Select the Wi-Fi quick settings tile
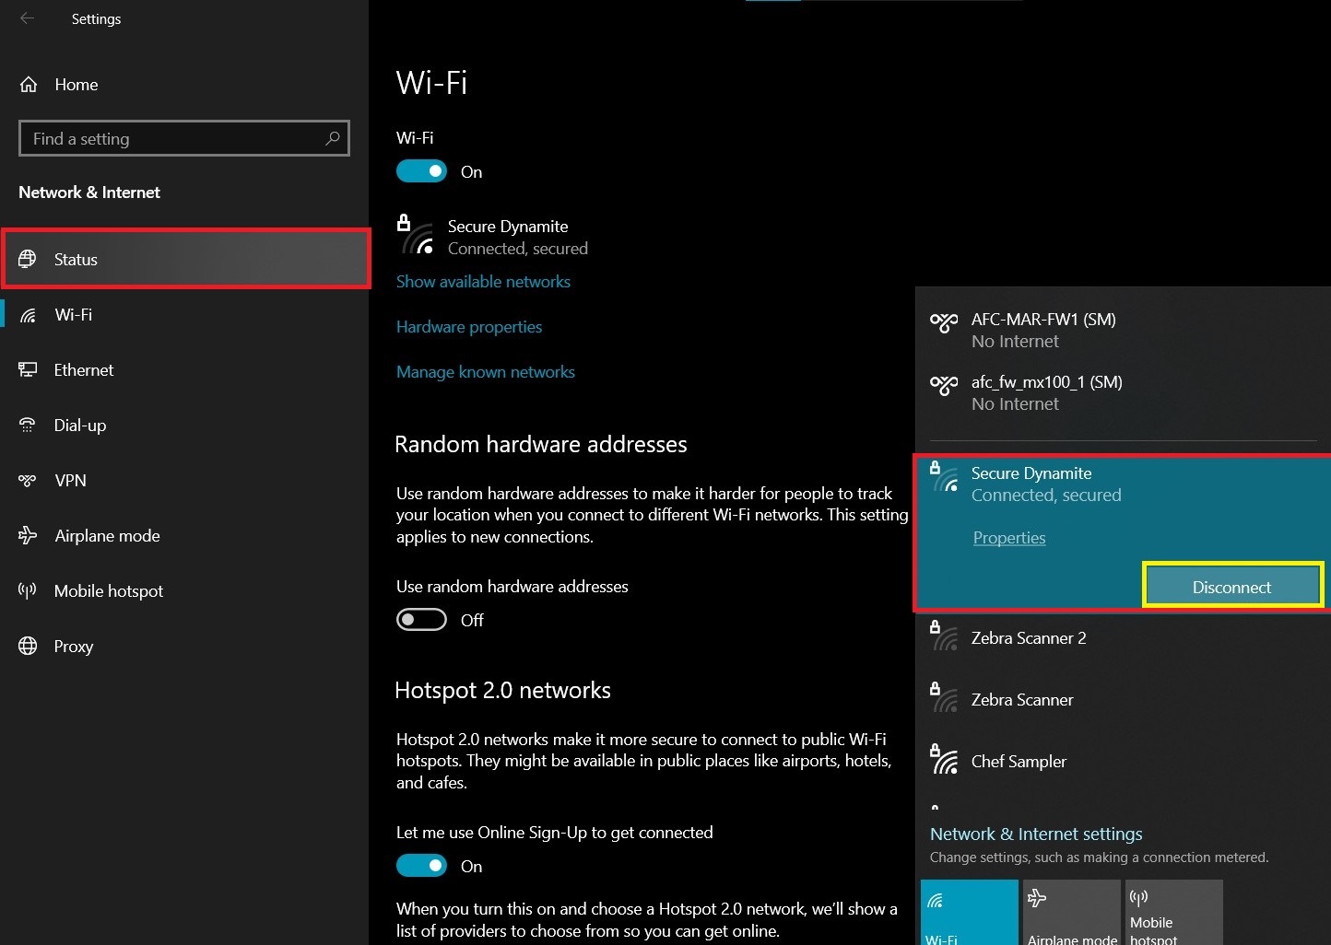This screenshot has height=945, width=1331. tap(969, 912)
